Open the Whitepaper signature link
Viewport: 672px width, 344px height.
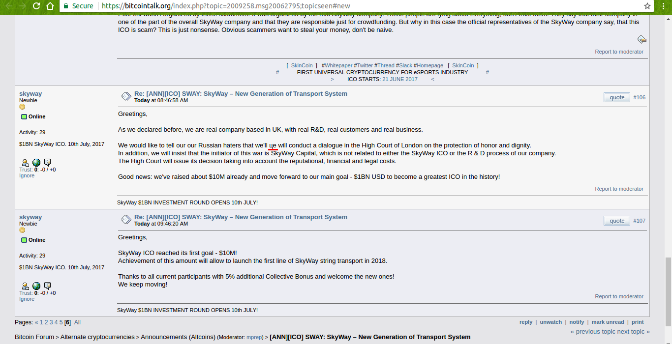338,65
